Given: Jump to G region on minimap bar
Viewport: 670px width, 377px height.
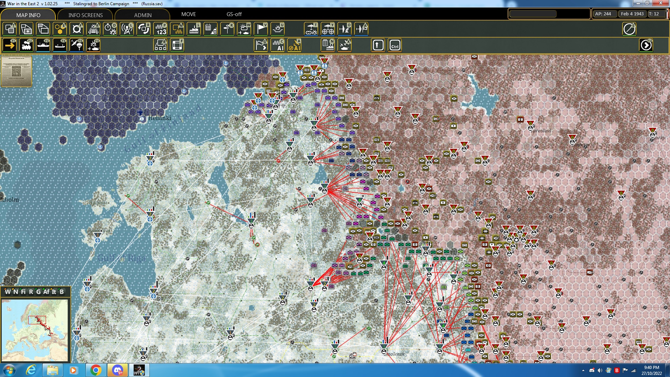Looking at the screenshot, I should 38,292.
